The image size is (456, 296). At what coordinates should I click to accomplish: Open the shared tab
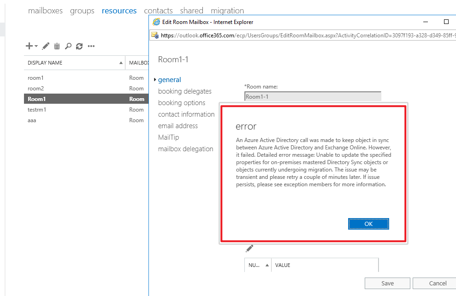pyautogui.click(x=191, y=11)
